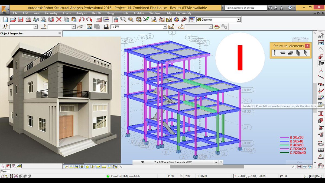Close the Structural elements floating toolbar
The height and width of the screenshot is (183, 325).
[307, 46]
